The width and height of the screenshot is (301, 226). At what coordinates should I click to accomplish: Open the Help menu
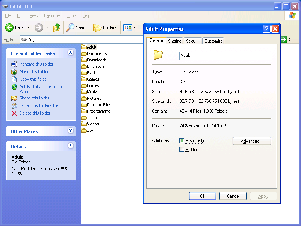coord(87,15)
